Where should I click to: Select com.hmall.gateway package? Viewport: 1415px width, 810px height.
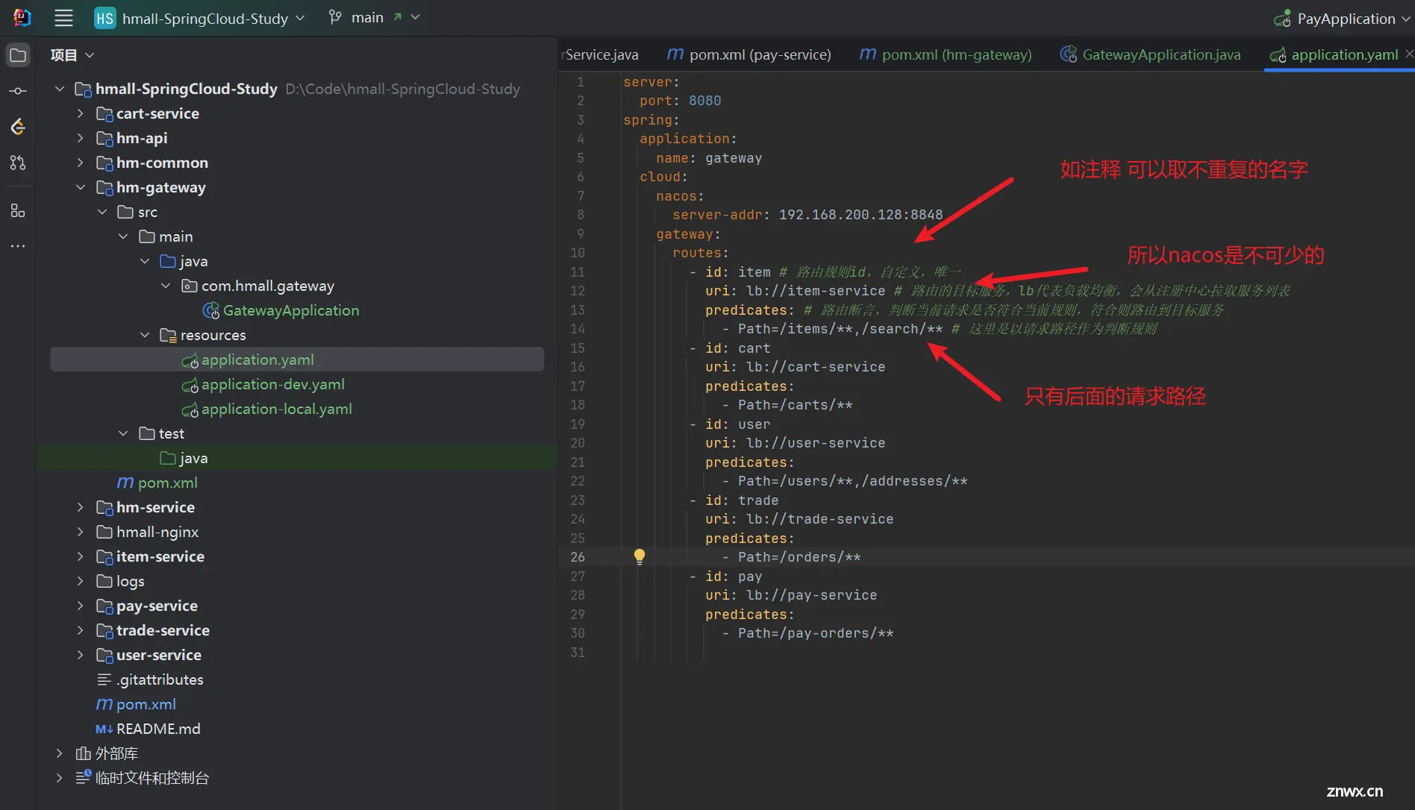click(267, 286)
